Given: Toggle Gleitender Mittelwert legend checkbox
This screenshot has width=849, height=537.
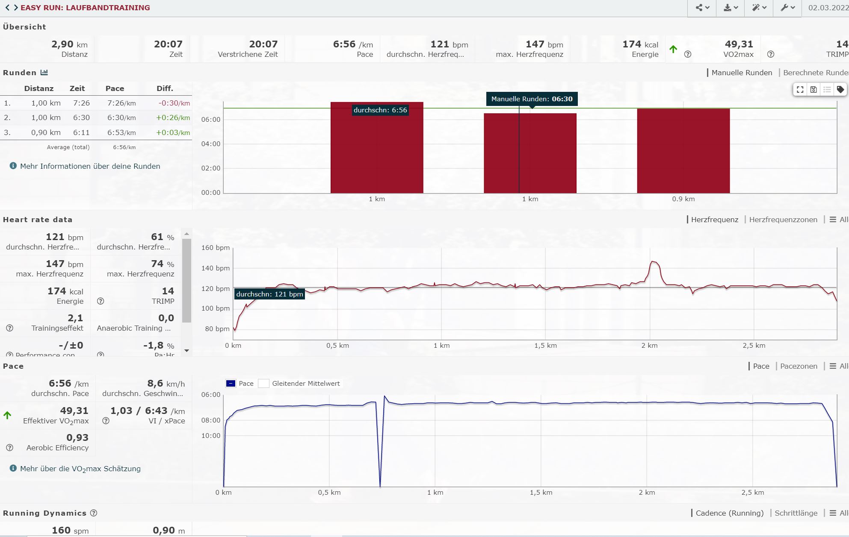Looking at the screenshot, I should pyautogui.click(x=263, y=384).
